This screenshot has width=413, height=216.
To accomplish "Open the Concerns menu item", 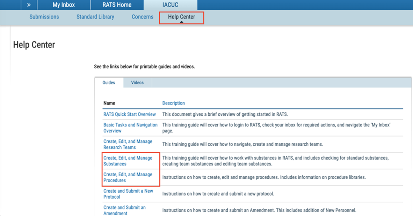I will point(143,17).
